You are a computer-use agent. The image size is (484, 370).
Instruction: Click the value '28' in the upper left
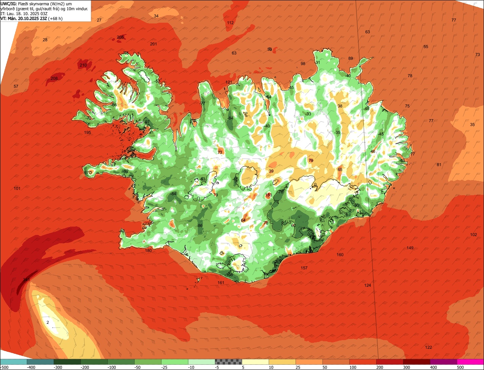[x=45, y=40]
